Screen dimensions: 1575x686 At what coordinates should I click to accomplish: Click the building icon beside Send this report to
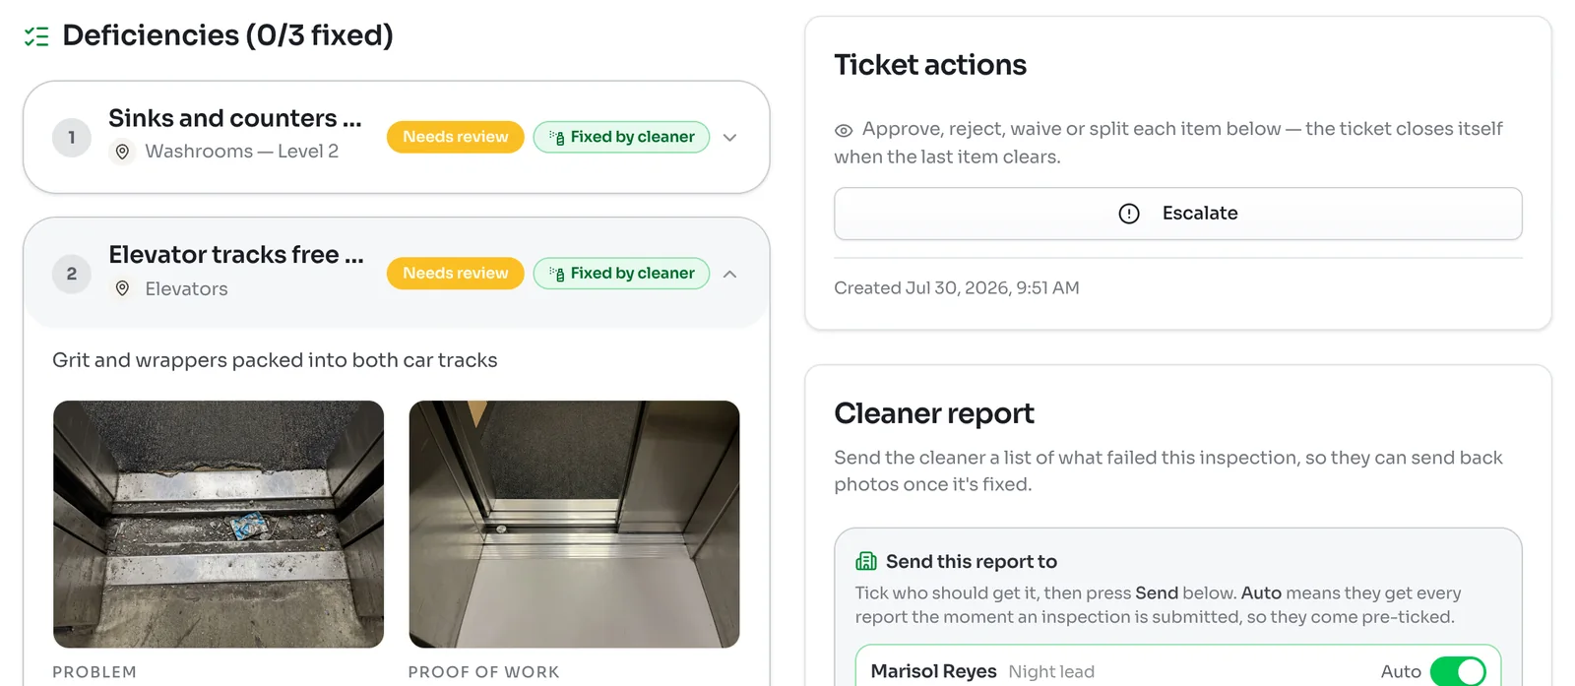click(x=866, y=561)
